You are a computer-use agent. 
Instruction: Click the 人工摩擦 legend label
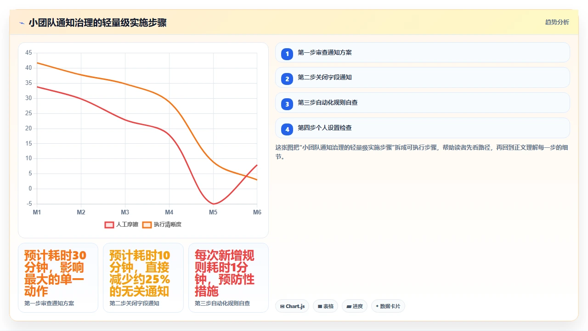tap(127, 224)
